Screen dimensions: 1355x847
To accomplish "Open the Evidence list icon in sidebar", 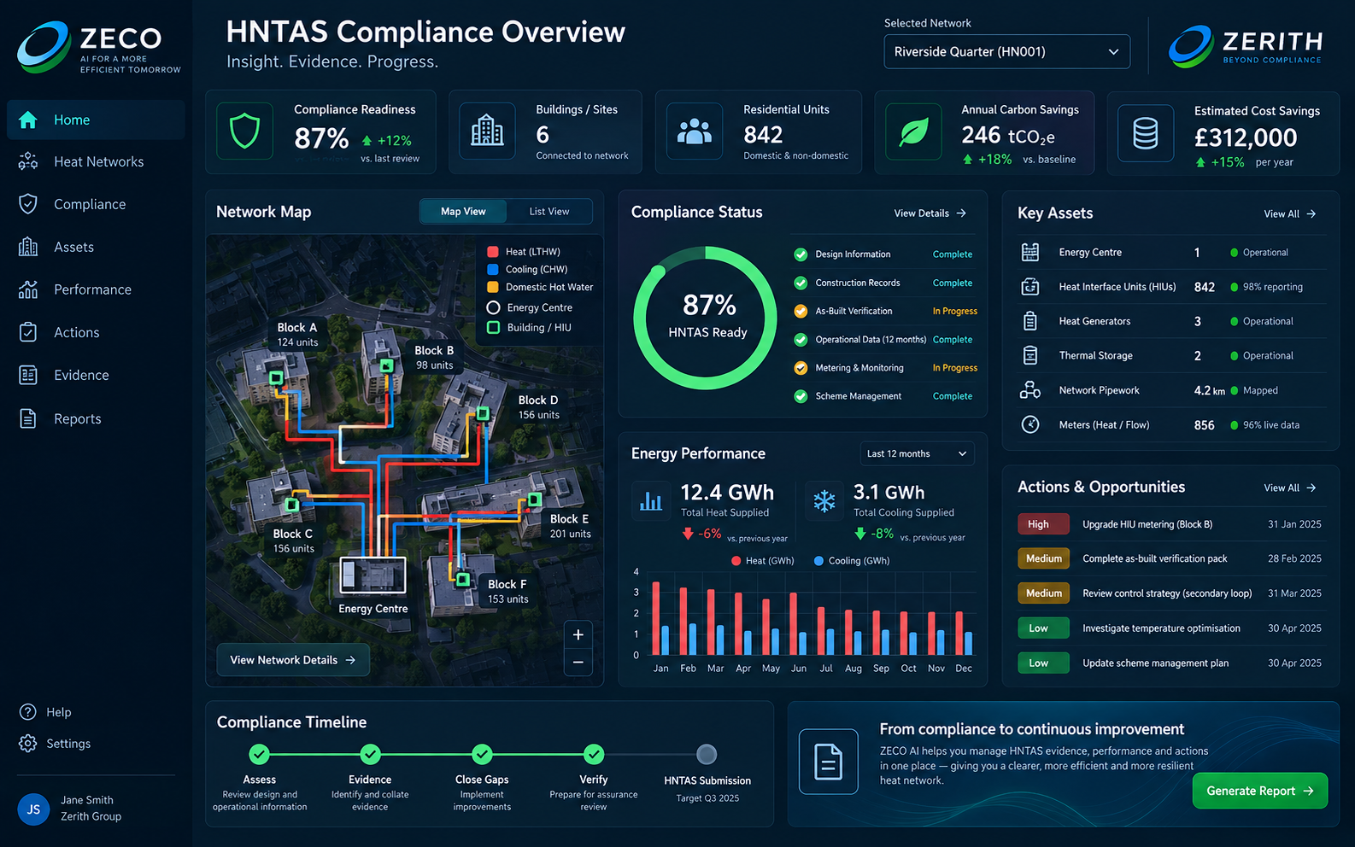I will pos(28,375).
